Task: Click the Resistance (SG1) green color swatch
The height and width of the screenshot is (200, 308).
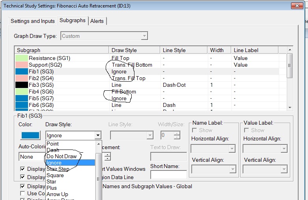Action: 21,58
